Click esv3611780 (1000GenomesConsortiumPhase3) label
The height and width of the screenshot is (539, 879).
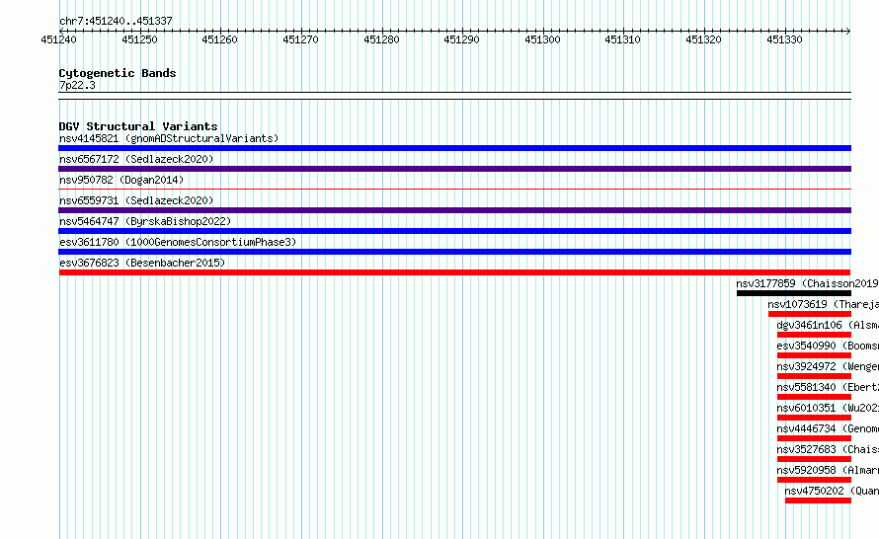pos(178,242)
